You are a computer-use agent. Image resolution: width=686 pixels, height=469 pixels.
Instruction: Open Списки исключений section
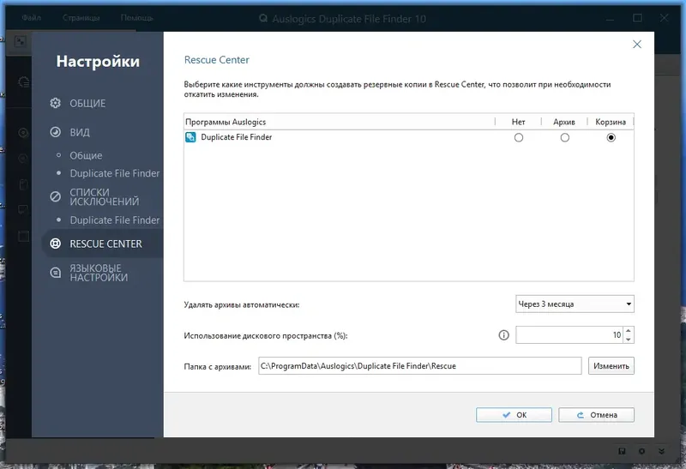click(x=104, y=197)
